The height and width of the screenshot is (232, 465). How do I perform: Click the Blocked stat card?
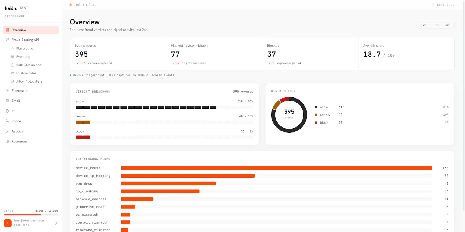pyautogui.click(x=310, y=54)
